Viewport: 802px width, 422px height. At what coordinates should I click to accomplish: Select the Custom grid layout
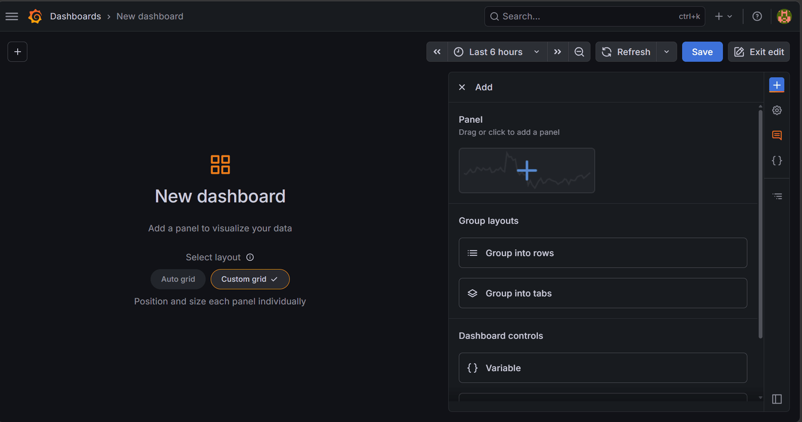point(250,279)
